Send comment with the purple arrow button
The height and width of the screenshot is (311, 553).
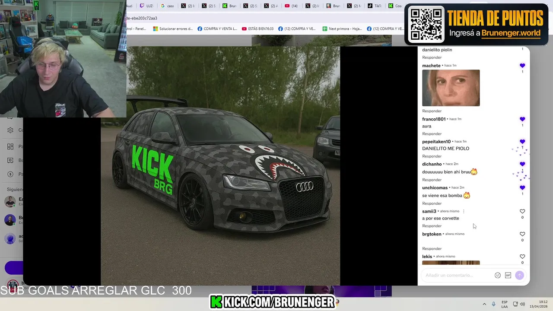520,275
